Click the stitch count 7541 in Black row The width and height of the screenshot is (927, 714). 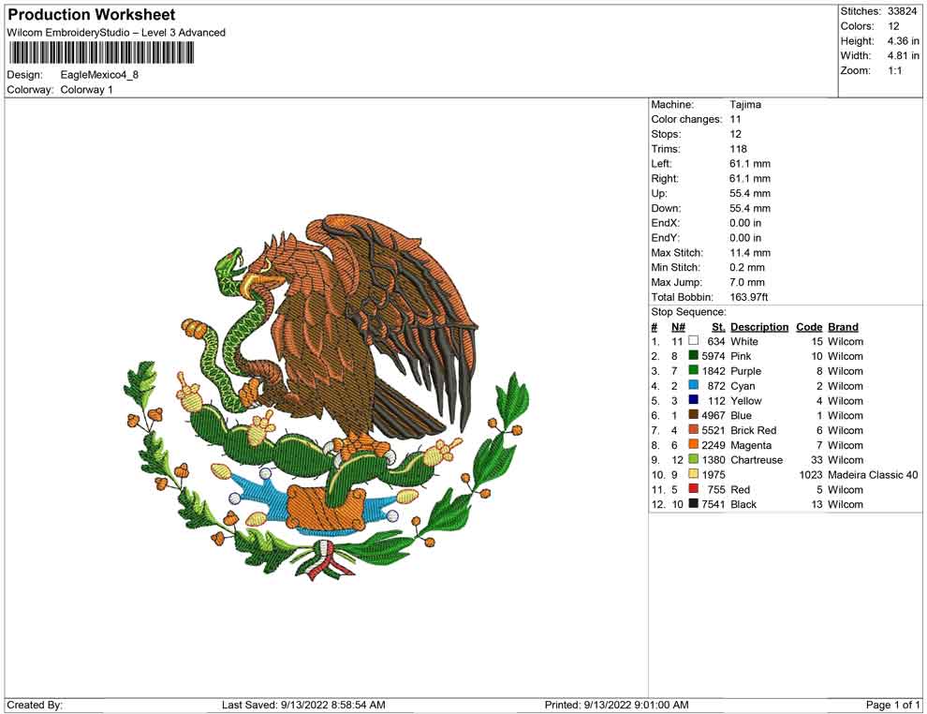click(713, 504)
